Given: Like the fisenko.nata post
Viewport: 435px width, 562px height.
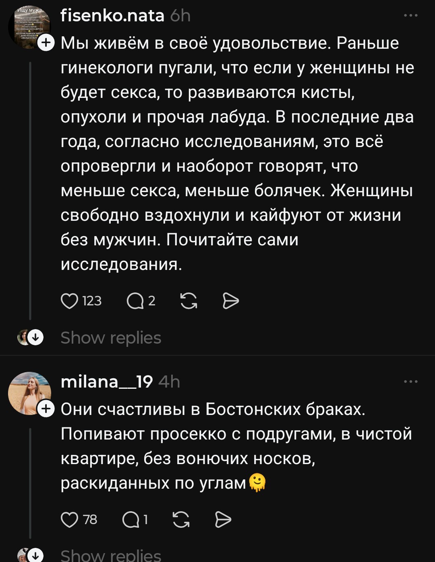Looking at the screenshot, I should pos(70,301).
